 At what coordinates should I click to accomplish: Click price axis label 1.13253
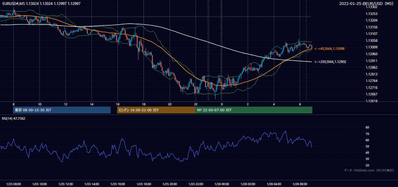tap(372, 14)
